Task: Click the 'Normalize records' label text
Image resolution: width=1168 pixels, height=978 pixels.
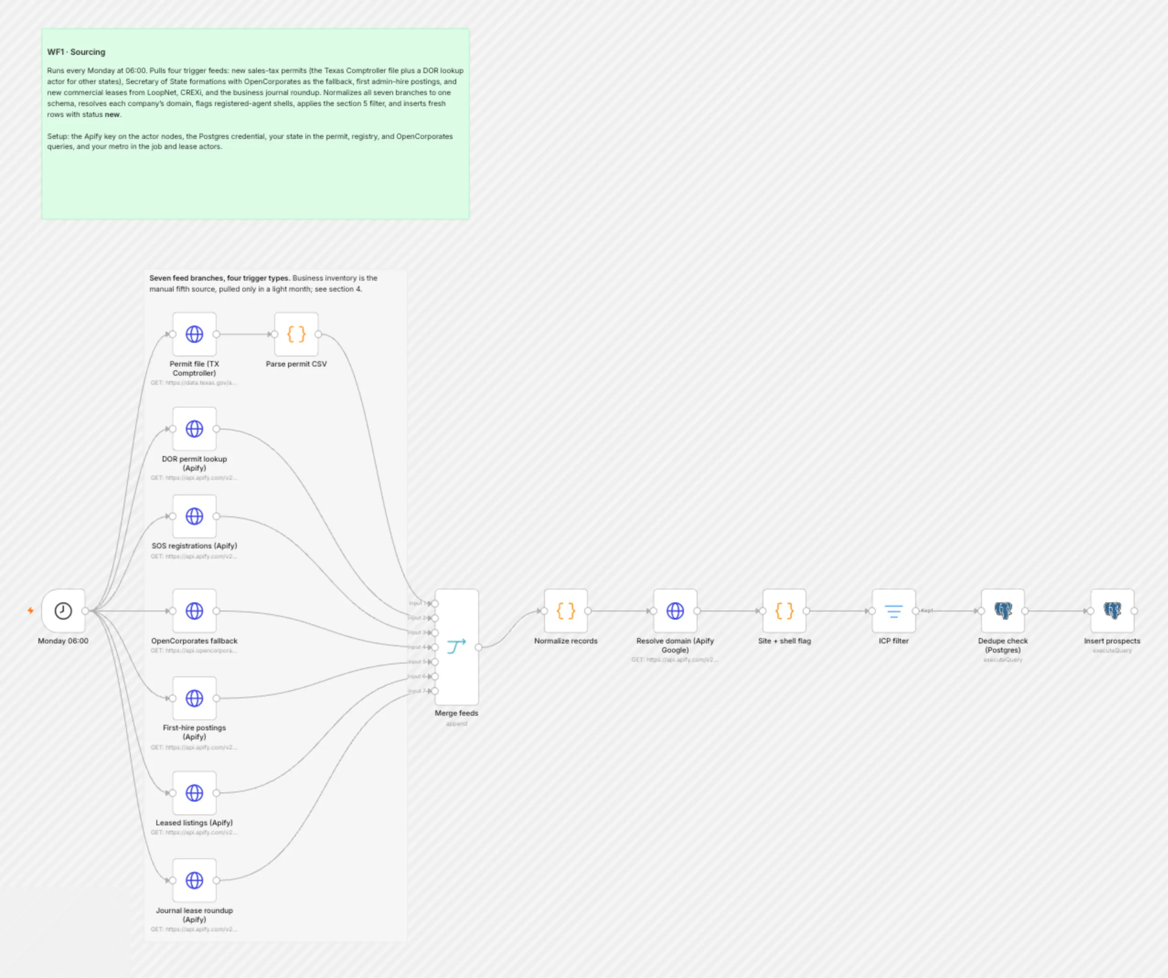Action: coord(565,641)
